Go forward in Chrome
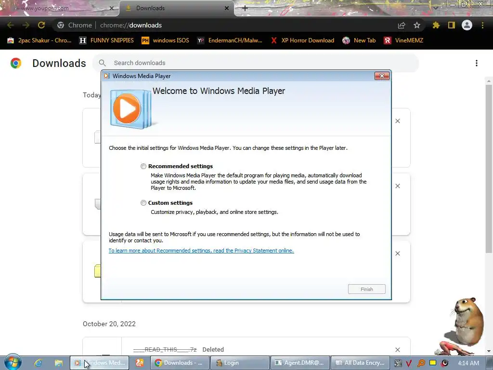 [x=26, y=25]
